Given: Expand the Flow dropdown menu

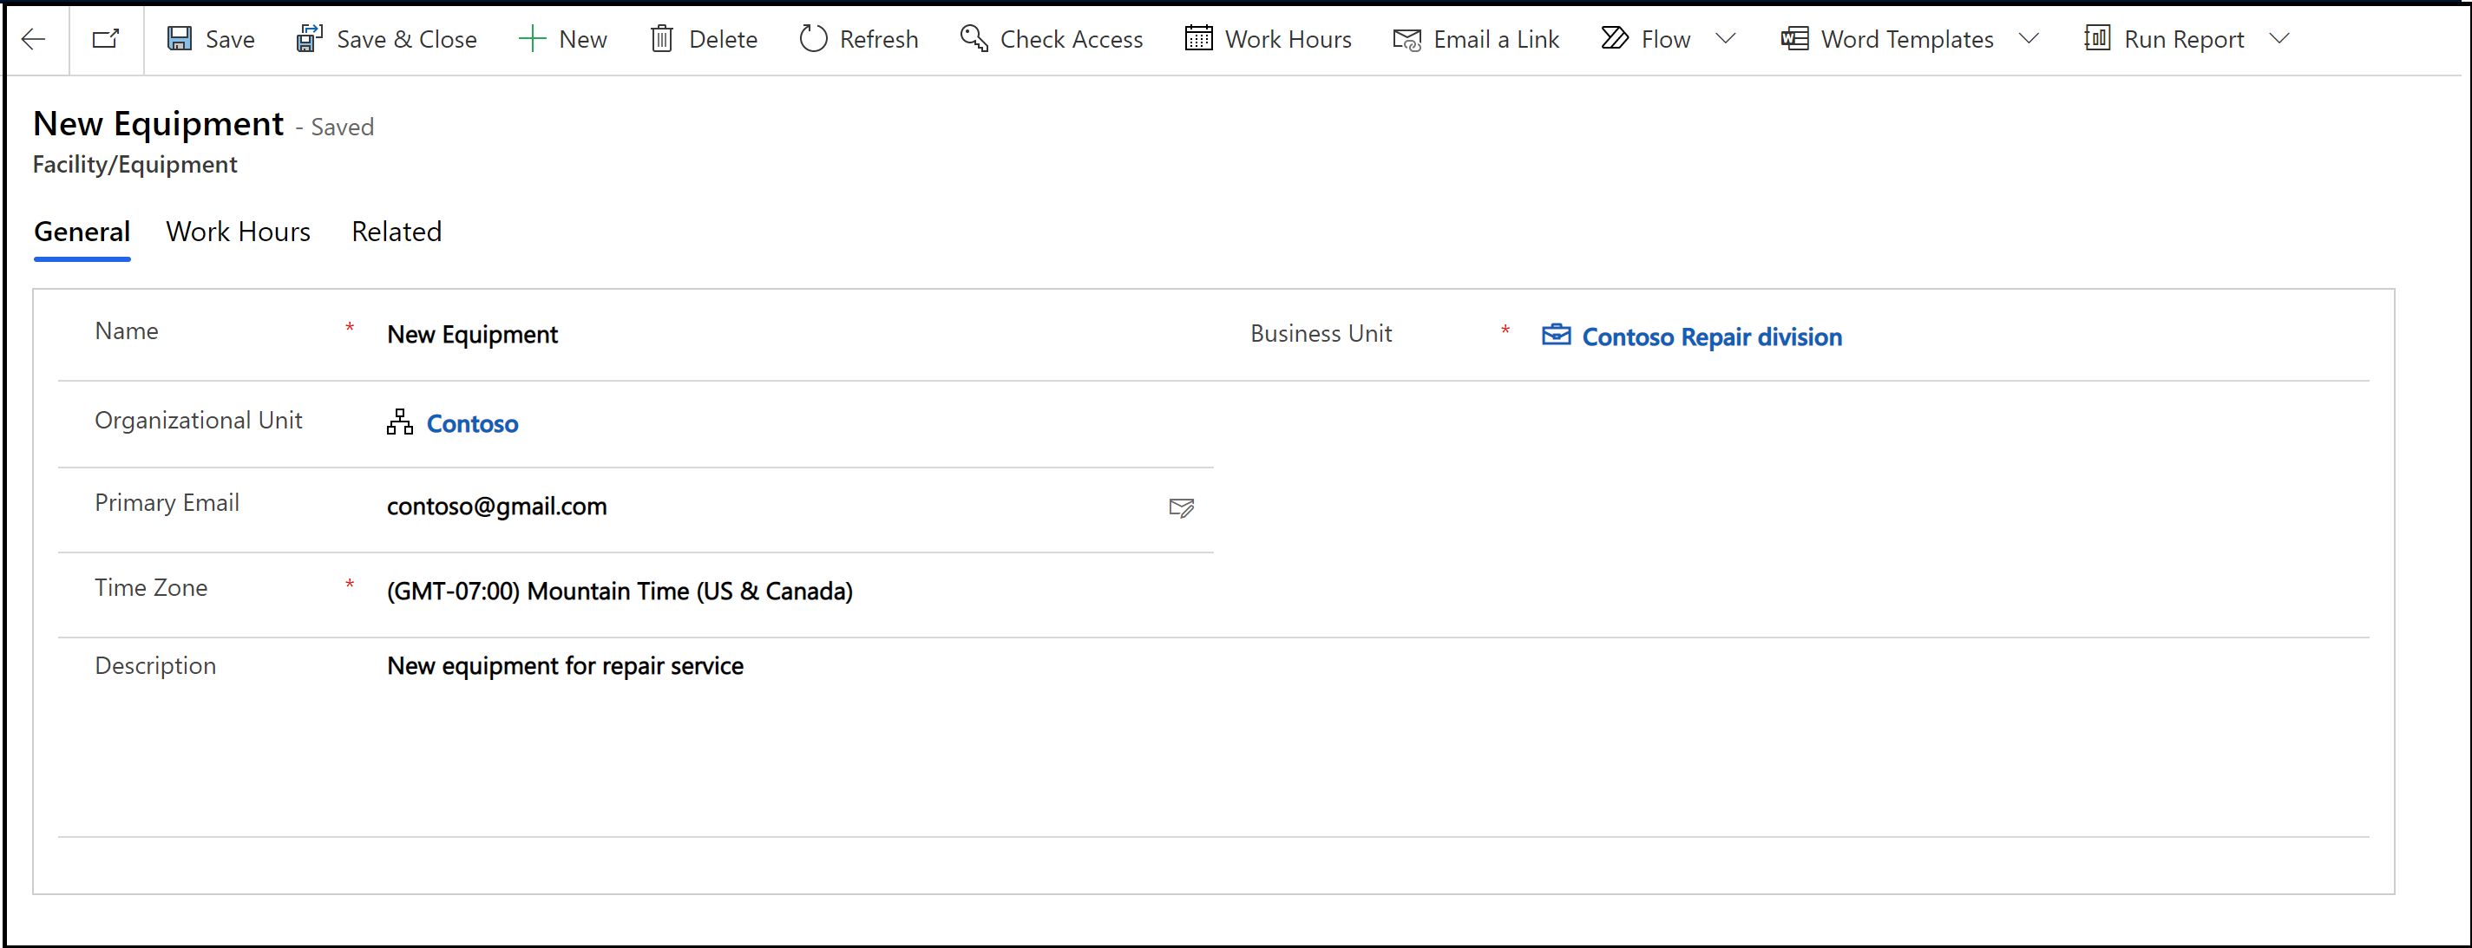Looking at the screenshot, I should [1731, 38].
